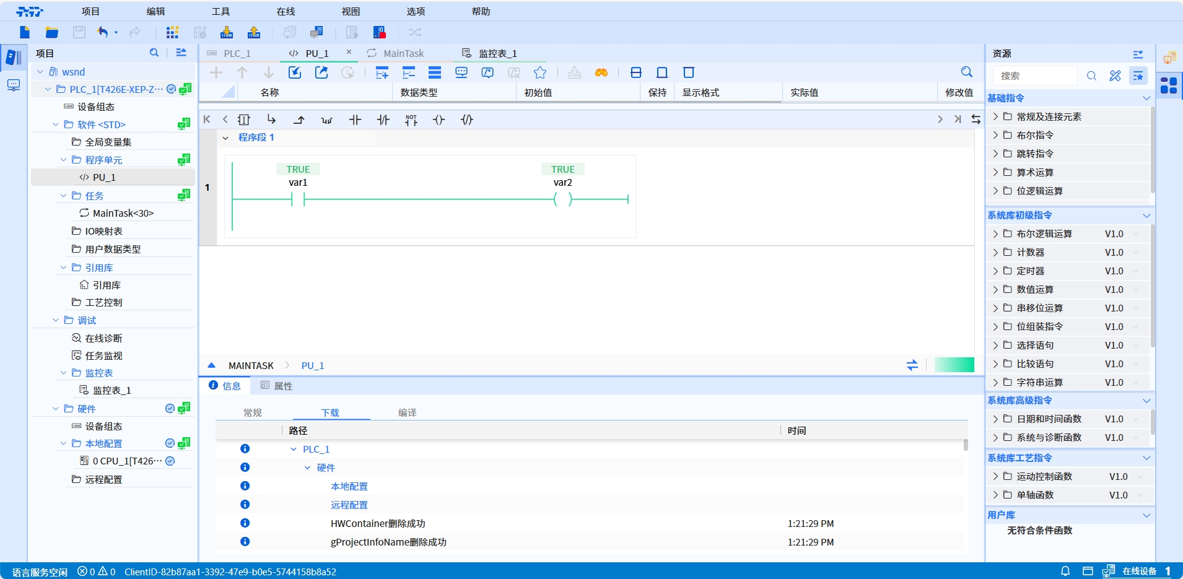Image resolution: width=1183 pixels, height=579 pixels.
Task: Click the star icon in variable toolbar
Action: (540, 72)
